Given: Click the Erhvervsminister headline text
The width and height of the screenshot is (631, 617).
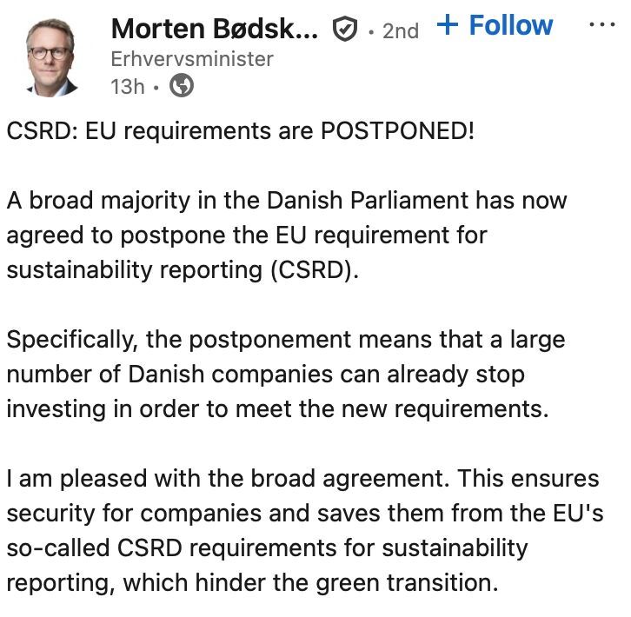Looking at the screenshot, I should (192, 59).
